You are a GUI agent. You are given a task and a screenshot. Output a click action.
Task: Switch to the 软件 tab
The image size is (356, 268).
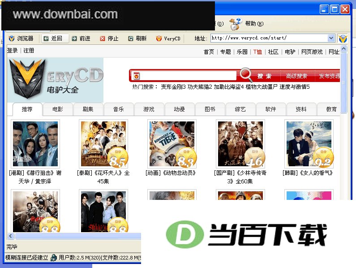click(x=270, y=109)
